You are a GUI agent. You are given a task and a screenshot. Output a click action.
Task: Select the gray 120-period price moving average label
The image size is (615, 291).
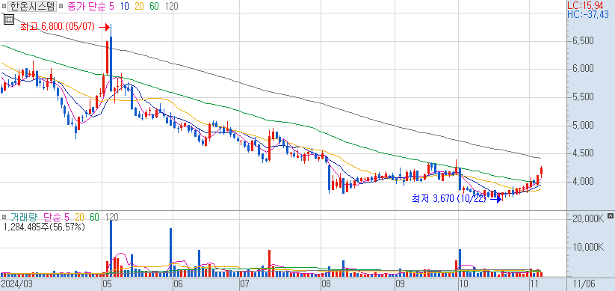(171, 6)
